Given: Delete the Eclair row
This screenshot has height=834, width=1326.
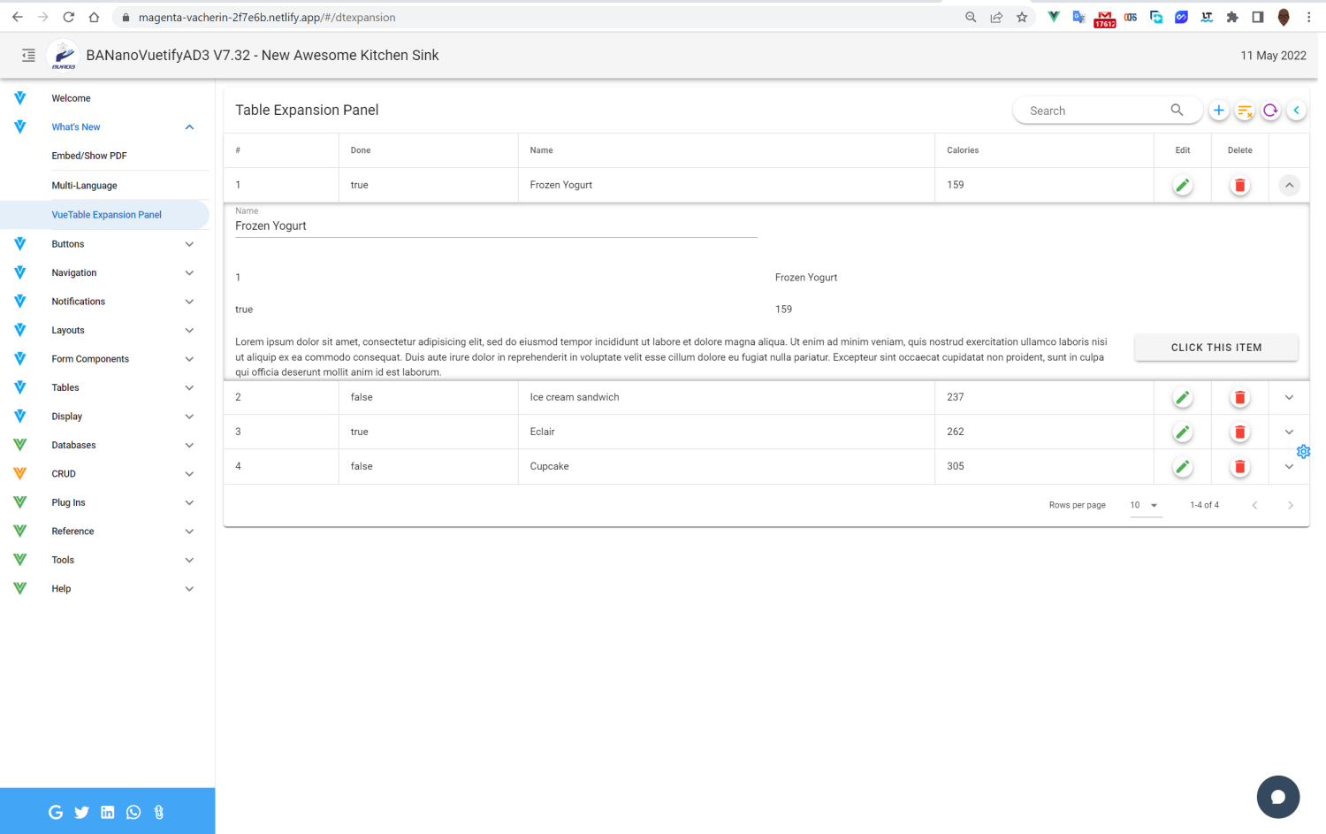Looking at the screenshot, I should tap(1239, 432).
